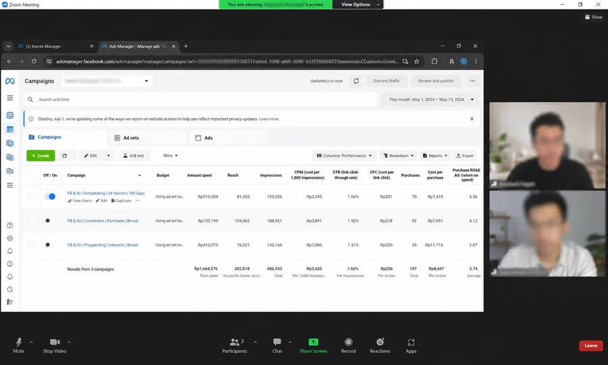Click the green Create button

pyautogui.click(x=41, y=156)
